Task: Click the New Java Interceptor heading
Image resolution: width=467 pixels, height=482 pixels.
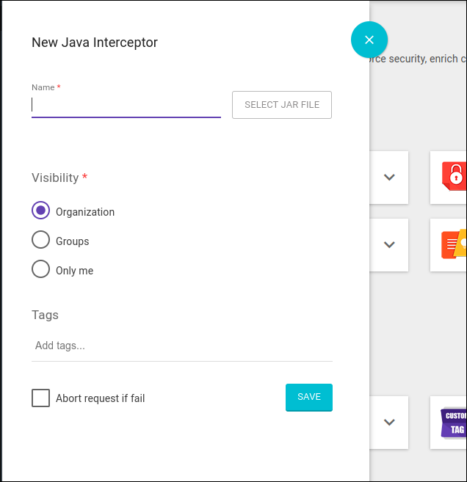Action: click(95, 43)
